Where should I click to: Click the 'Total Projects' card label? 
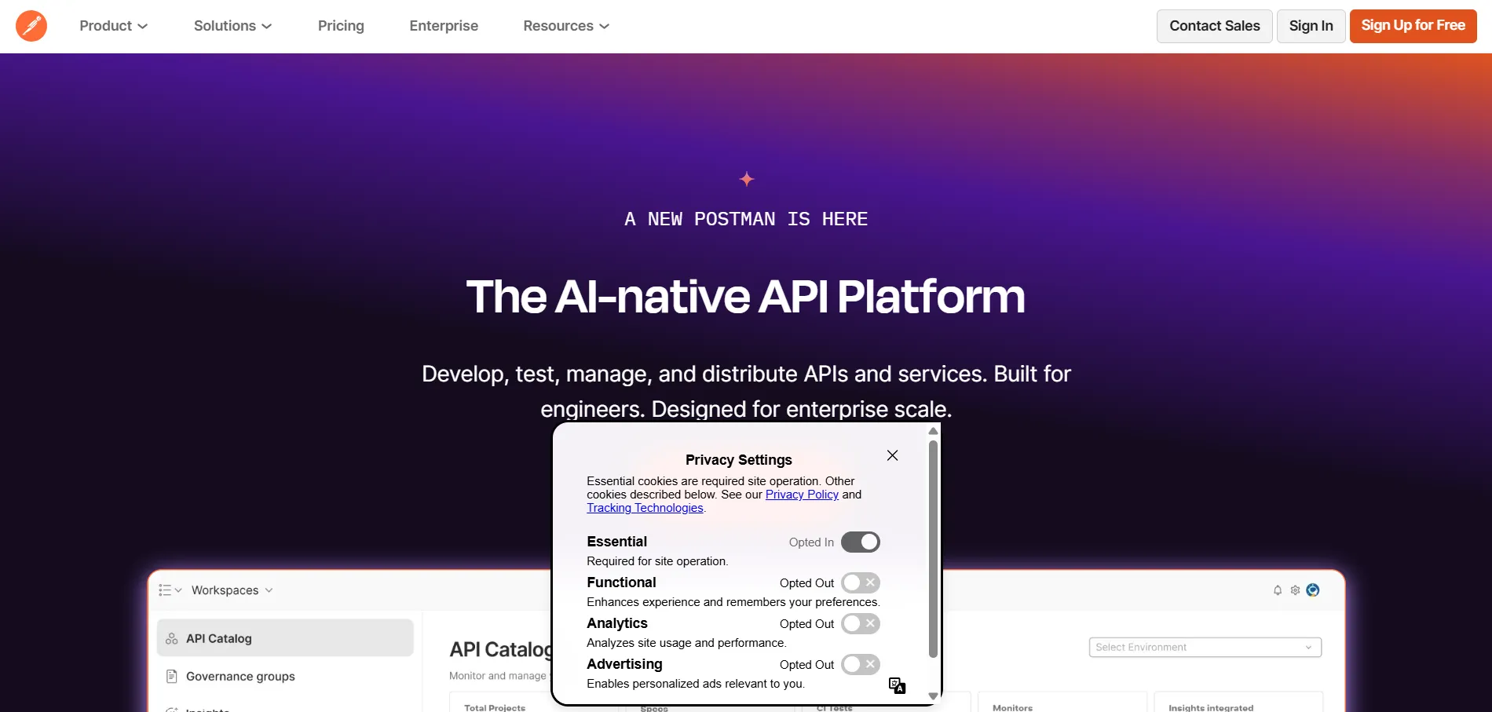[495, 707]
